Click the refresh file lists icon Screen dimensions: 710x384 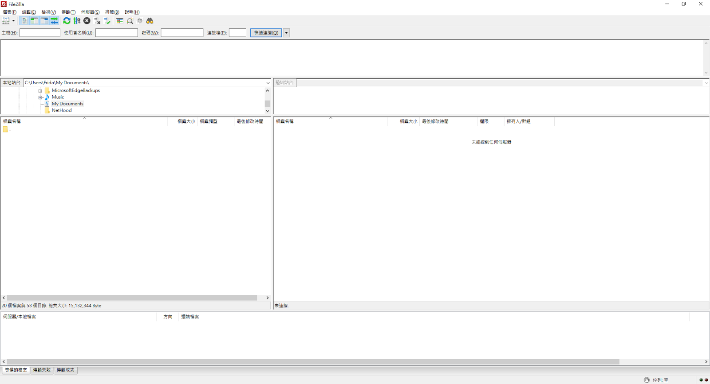[67, 21]
